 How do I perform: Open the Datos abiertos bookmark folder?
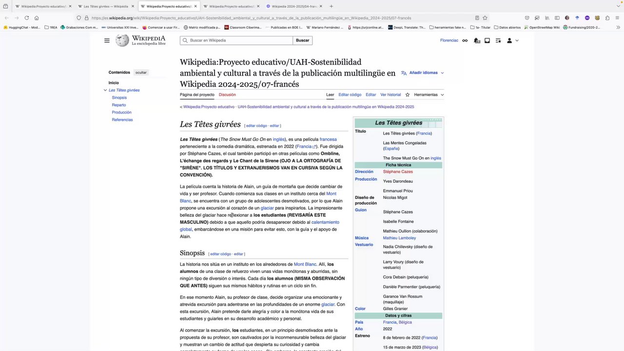pos(507,27)
